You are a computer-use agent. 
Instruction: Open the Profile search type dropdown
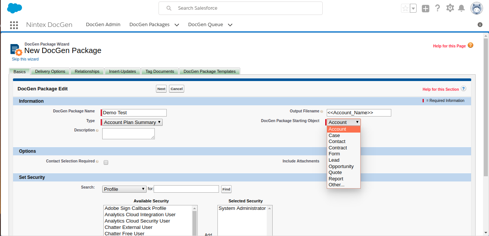pyautogui.click(x=125, y=189)
